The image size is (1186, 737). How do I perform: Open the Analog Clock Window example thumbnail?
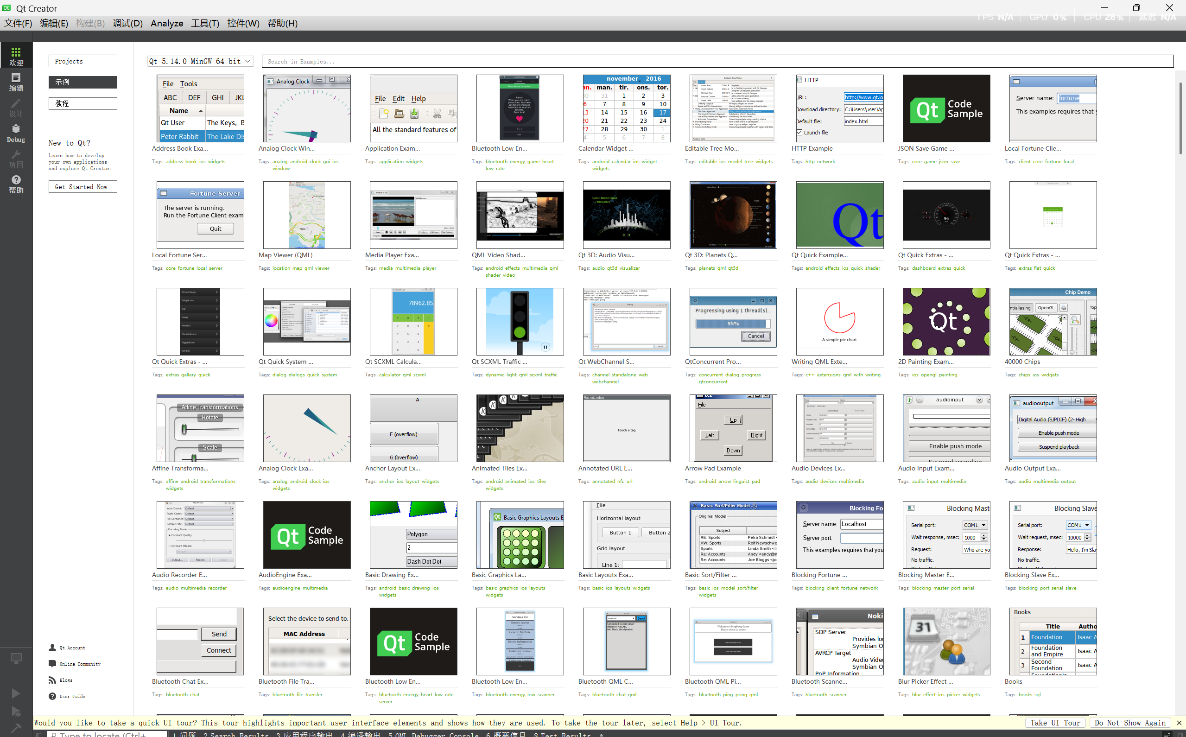306,109
